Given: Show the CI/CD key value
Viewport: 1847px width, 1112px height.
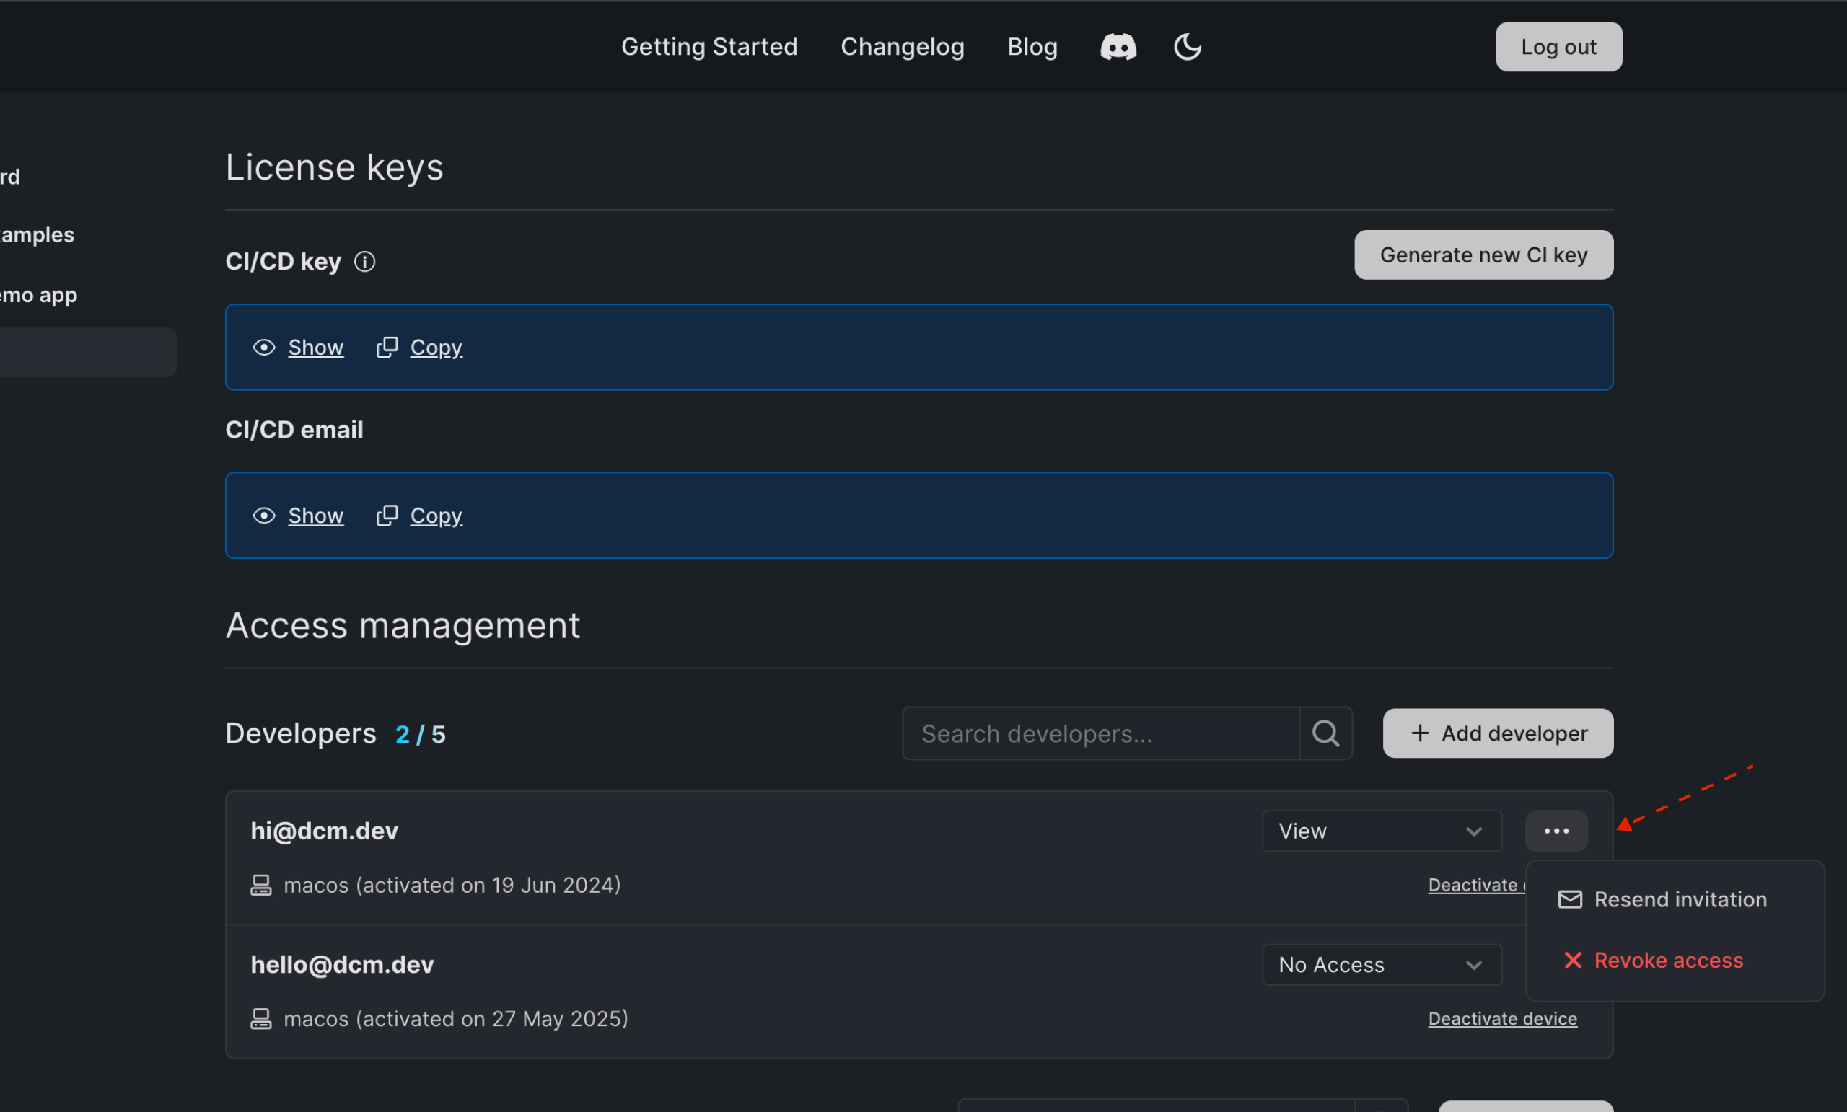Looking at the screenshot, I should coord(315,348).
